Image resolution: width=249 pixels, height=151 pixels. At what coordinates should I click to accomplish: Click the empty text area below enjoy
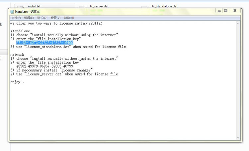(122, 111)
